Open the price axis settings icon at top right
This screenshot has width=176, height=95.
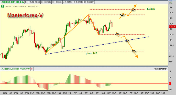[171, 2]
